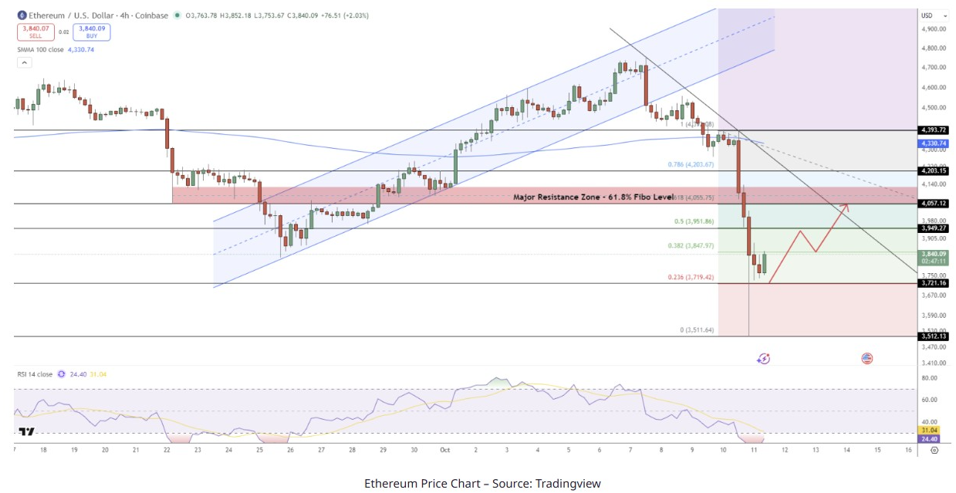Open the lightning event marker icon
956x493 pixels.
click(763, 358)
